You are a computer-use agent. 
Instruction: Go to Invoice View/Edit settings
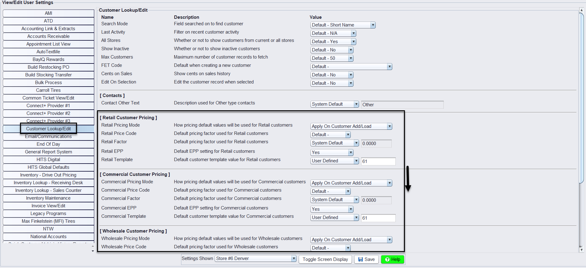[48, 206]
